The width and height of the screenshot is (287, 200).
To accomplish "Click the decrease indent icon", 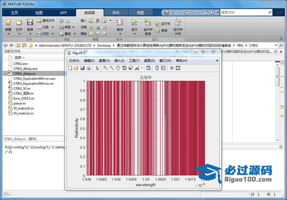I will pos(104,34).
